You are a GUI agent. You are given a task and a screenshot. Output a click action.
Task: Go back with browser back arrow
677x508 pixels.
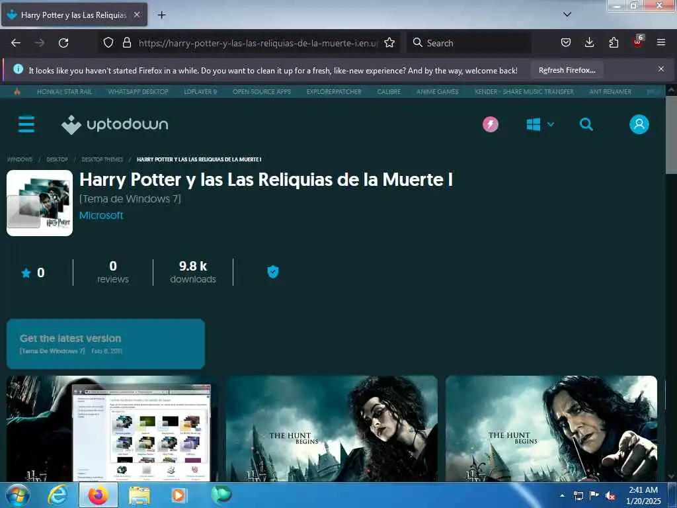16,43
